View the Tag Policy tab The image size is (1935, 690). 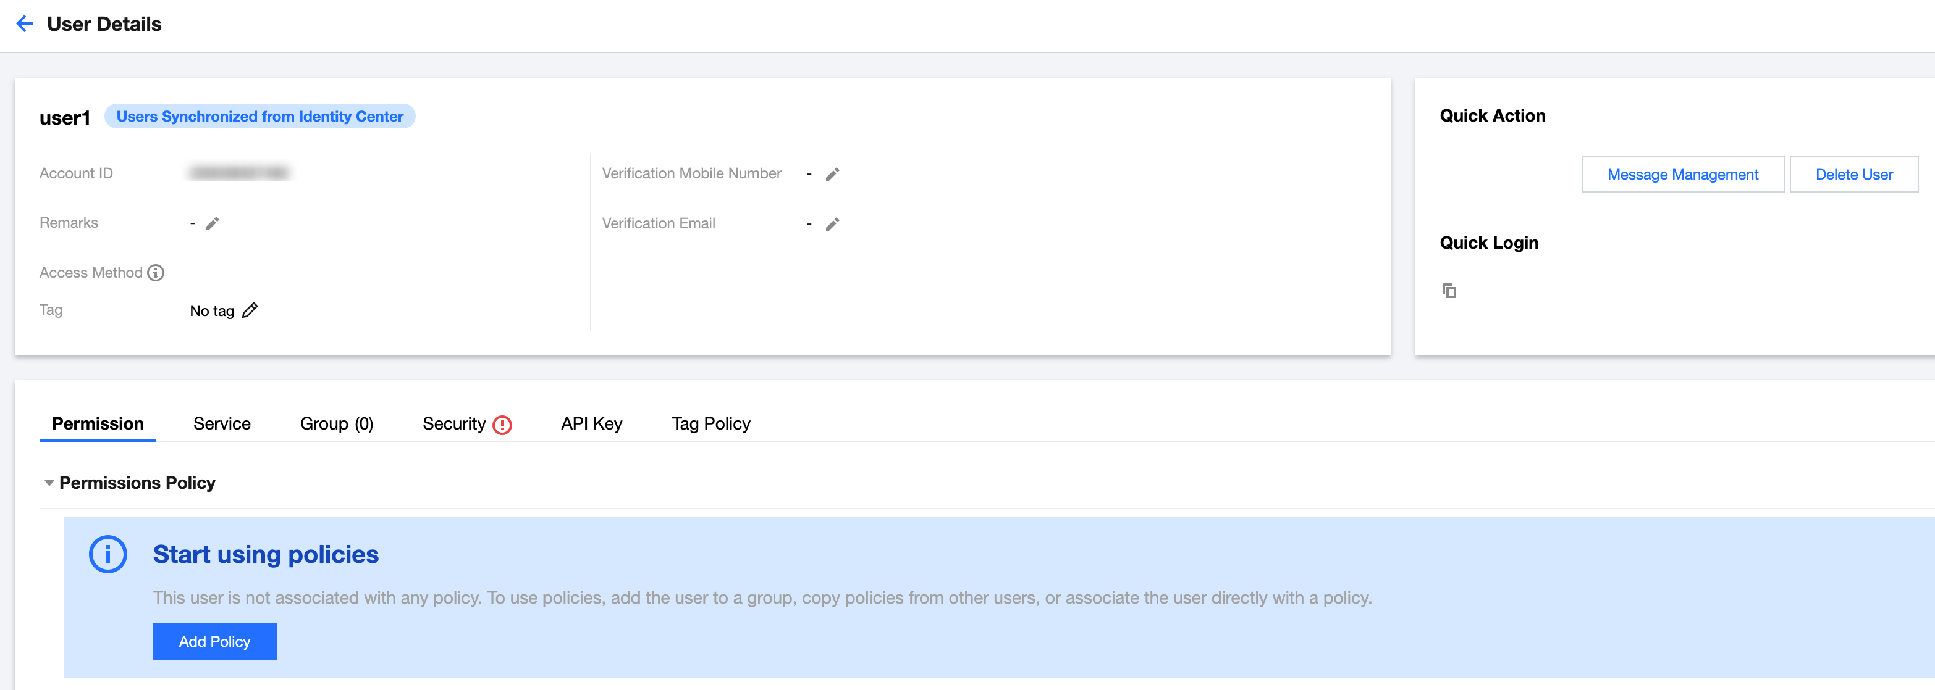(x=710, y=423)
